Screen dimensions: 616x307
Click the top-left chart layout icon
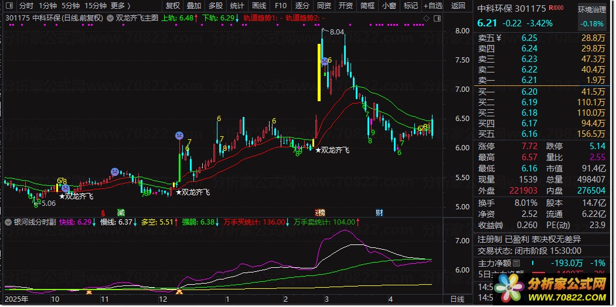pyautogui.click(x=9, y=6)
